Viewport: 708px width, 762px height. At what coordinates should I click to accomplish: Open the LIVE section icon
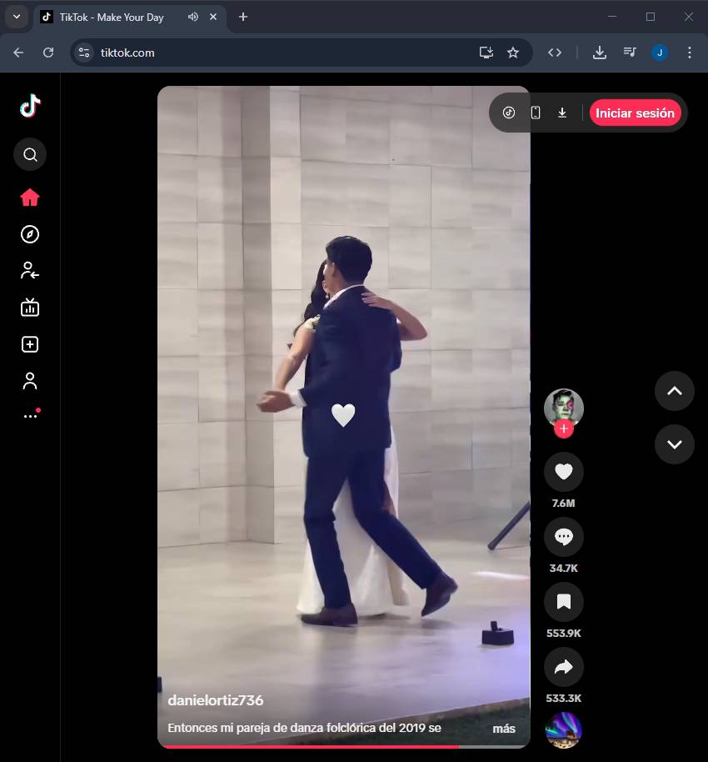point(30,308)
